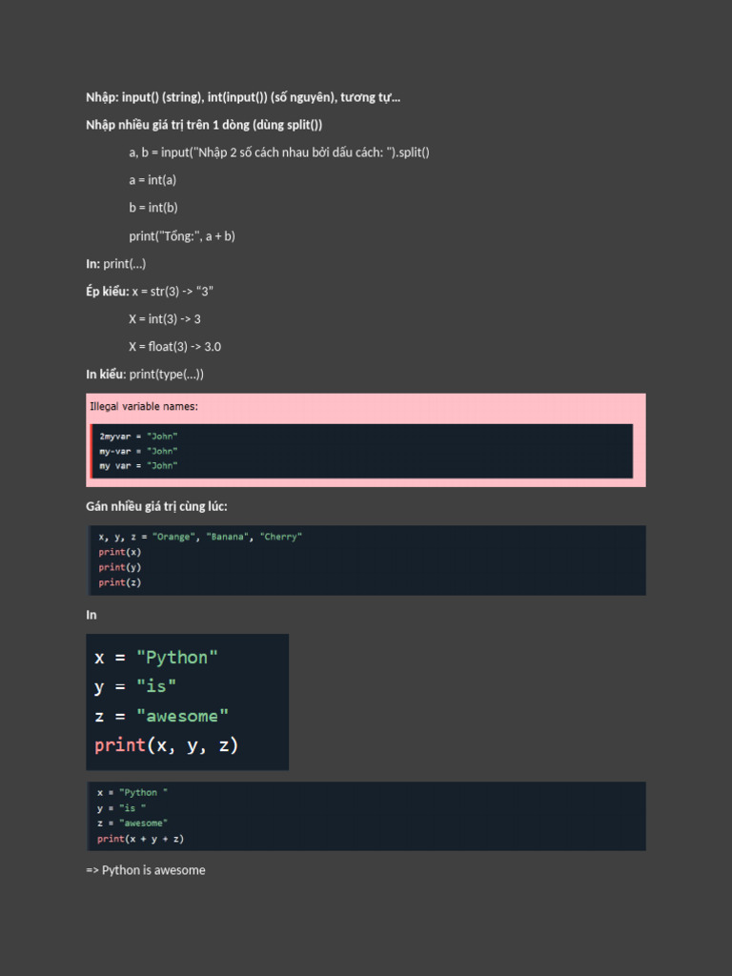Click the 'a = int(a)' line
The width and height of the screenshot is (732, 976).
152,180
